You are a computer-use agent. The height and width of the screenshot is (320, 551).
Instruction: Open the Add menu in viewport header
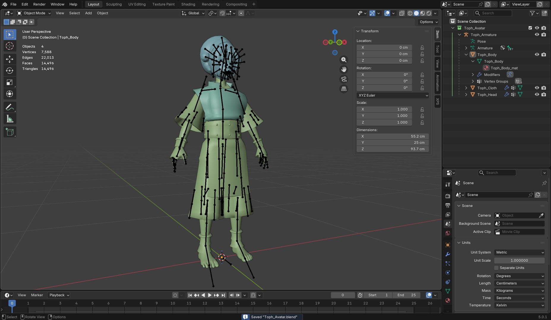coord(88,13)
